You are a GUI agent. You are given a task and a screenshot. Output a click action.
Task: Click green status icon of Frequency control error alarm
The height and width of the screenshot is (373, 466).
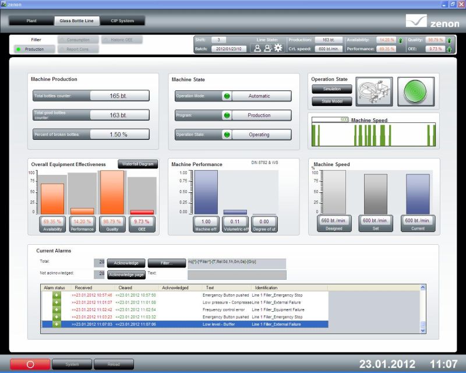pos(57,309)
